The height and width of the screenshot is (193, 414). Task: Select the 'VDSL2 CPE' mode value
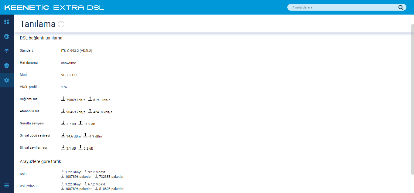point(70,75)
